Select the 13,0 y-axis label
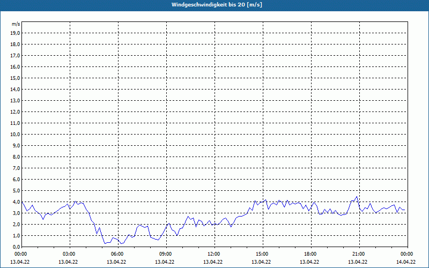Viewport: 429px width, 268px height. (16, 101)
